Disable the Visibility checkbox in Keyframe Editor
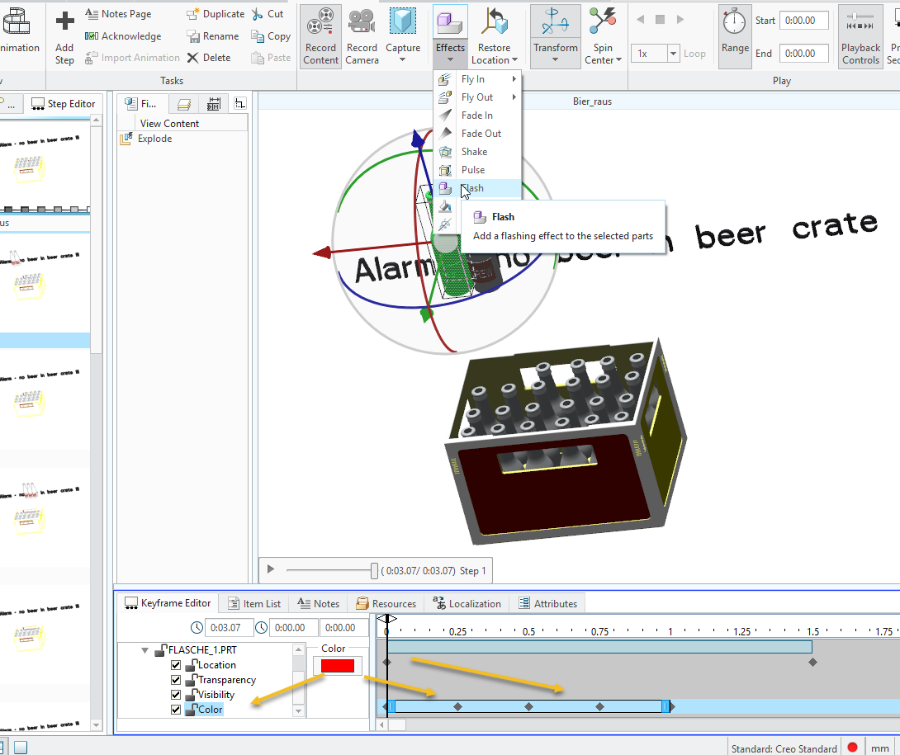The width and height of the screenshot is (900, 755). 176,694
